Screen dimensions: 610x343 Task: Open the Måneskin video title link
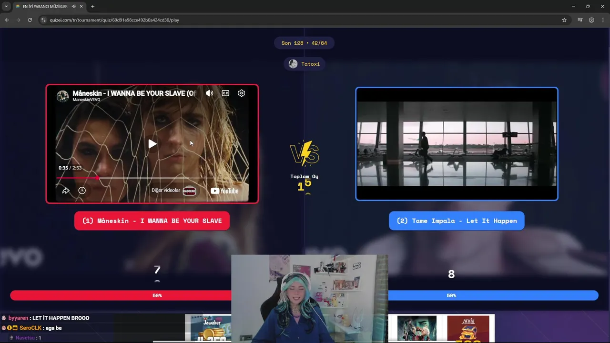(134, 93)
